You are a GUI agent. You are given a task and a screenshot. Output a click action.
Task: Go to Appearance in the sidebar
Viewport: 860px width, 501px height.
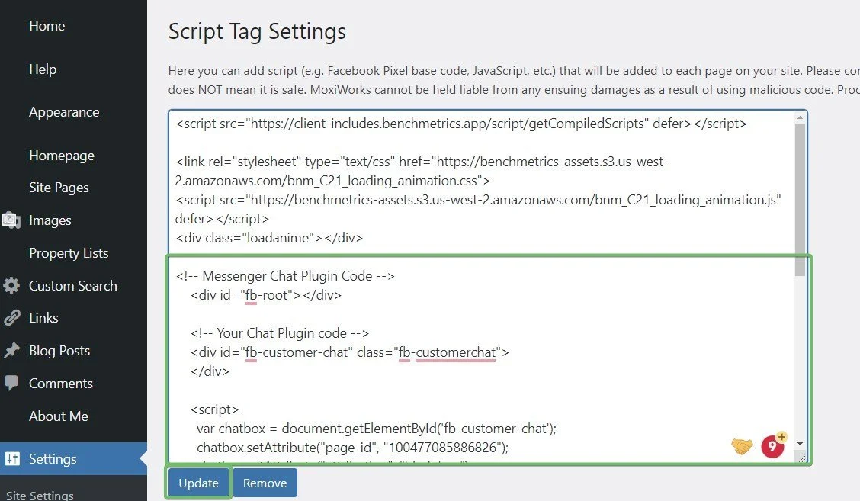[64, 112]
